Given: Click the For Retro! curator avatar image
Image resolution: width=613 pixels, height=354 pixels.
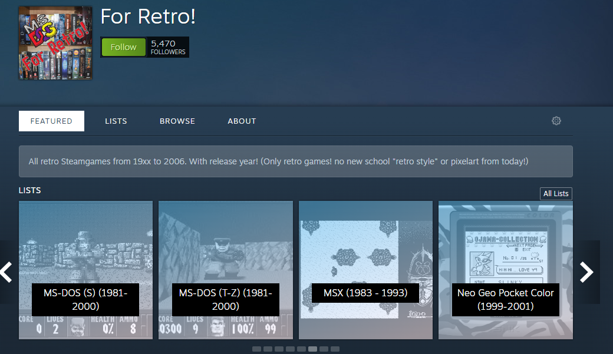Looking at the screenshot, I should (55, 43).
